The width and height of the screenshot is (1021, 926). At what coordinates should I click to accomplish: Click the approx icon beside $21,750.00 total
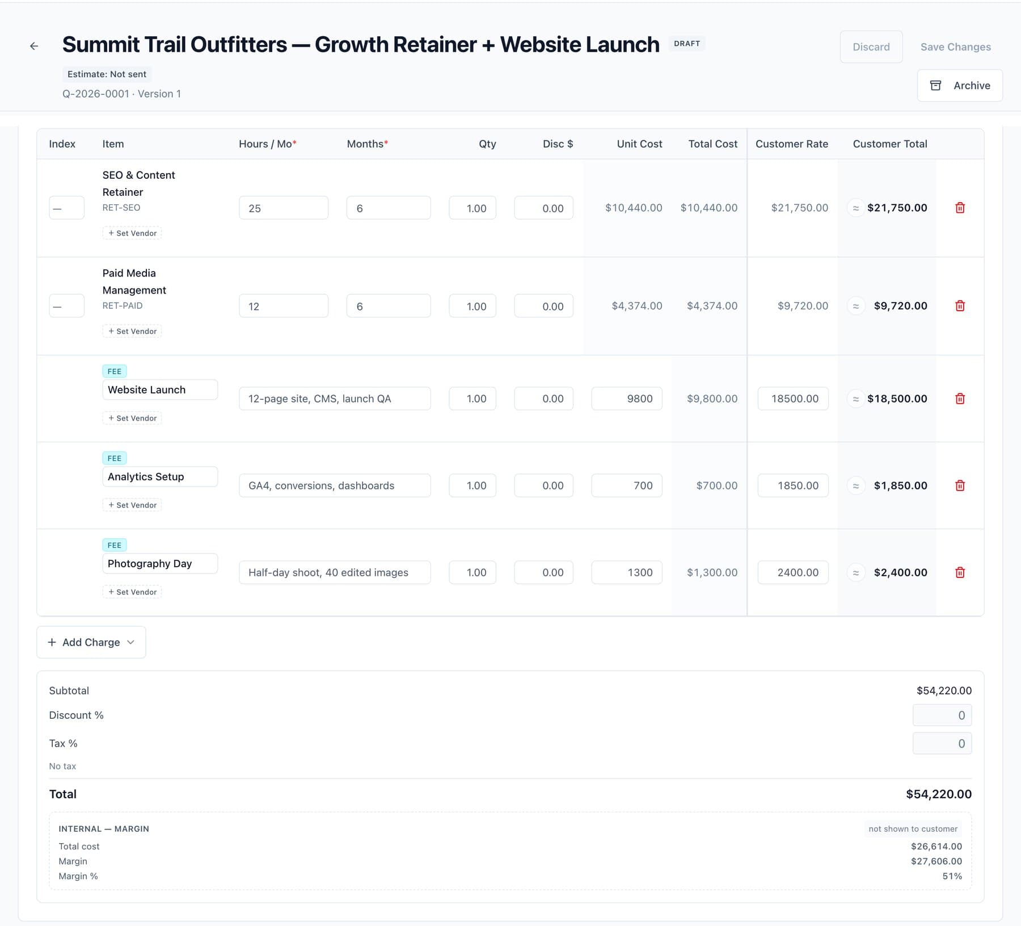pyautogui.click(x=856, y=208)
